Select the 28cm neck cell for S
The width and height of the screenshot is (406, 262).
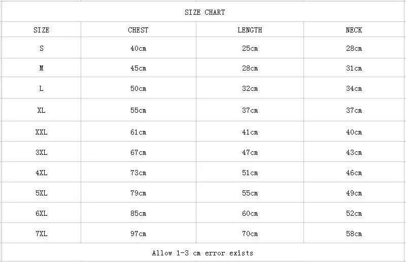pos(354,48)
